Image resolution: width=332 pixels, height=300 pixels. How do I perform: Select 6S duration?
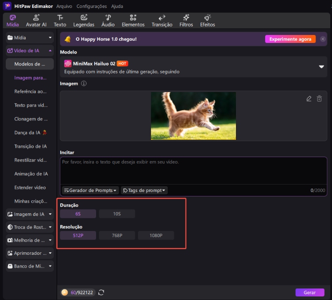click(x=78, y=214)
